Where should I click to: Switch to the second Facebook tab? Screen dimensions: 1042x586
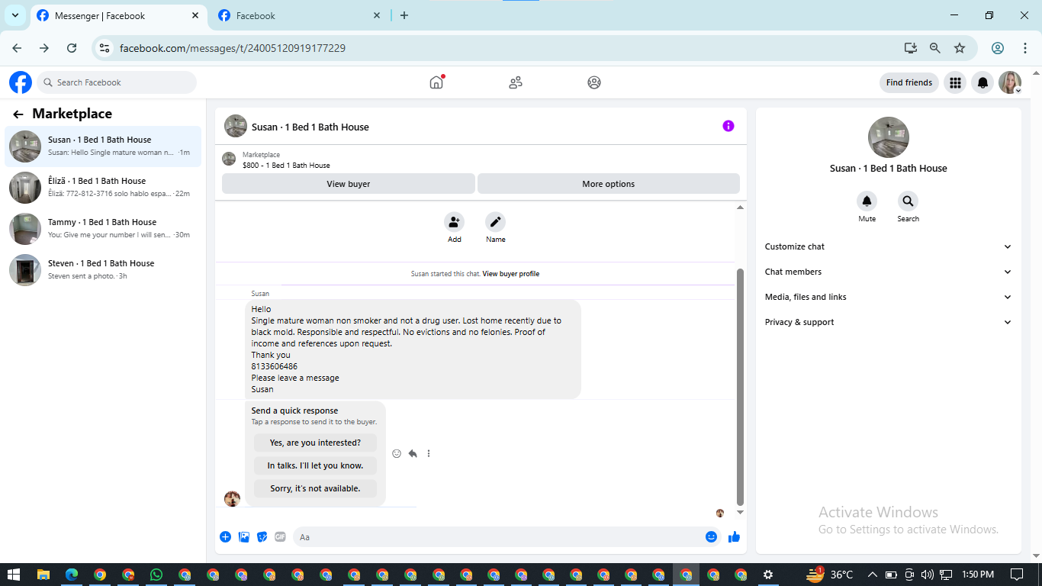[301, 15]
